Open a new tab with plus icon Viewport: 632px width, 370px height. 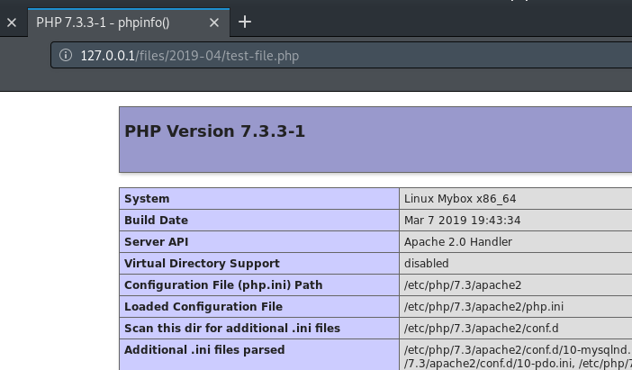click(245, 22)
